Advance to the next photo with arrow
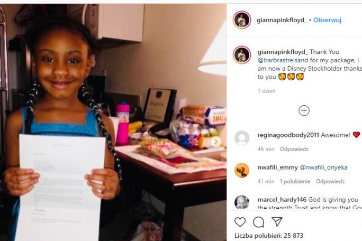Image resolution: width=362 pixels, height=241 pixels. pos(216,142)
